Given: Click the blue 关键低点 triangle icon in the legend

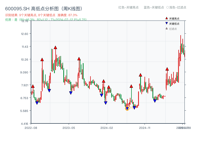Looking at the screenshot, I should 166,24.
